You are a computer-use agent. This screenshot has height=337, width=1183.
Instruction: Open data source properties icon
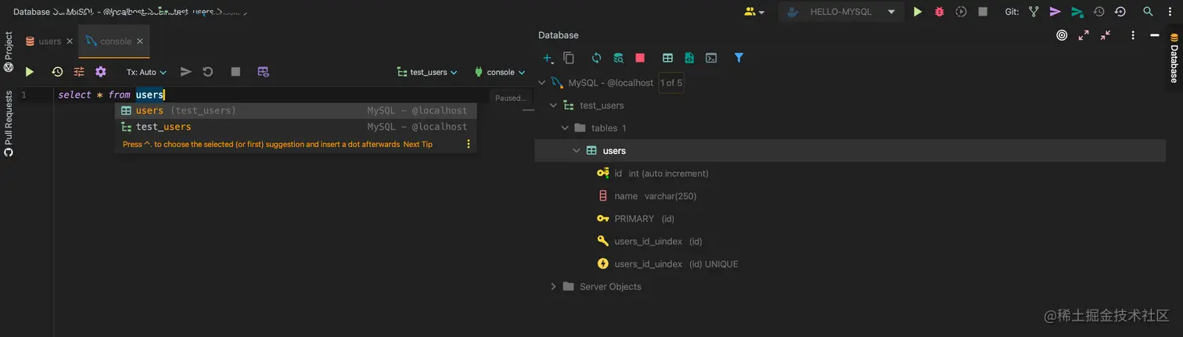618,58
